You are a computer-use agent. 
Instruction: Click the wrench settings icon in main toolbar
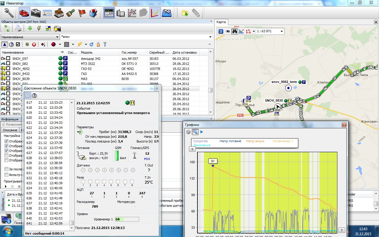(9, 13)
